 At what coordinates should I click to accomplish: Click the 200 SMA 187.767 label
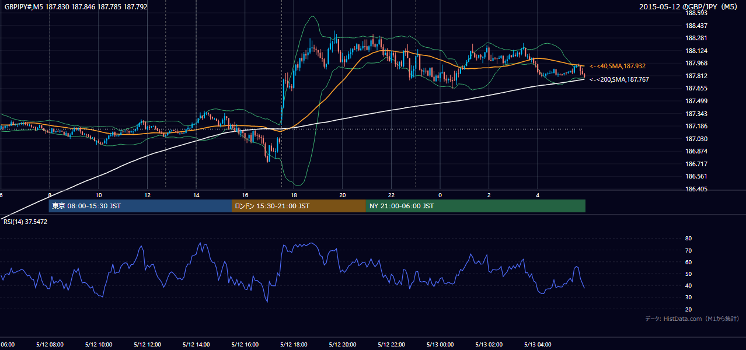pos(619,79)
